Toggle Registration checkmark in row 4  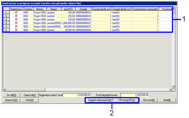[16, 23]
